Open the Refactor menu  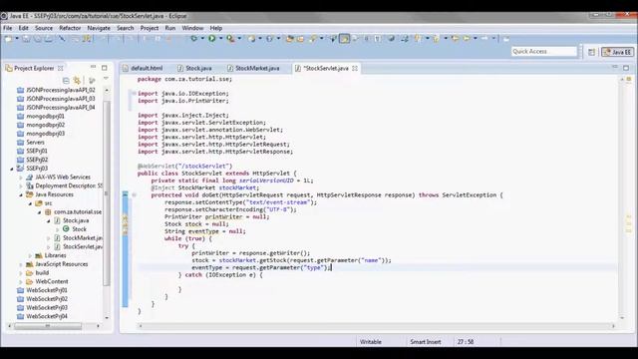click(x=70, y=28)
